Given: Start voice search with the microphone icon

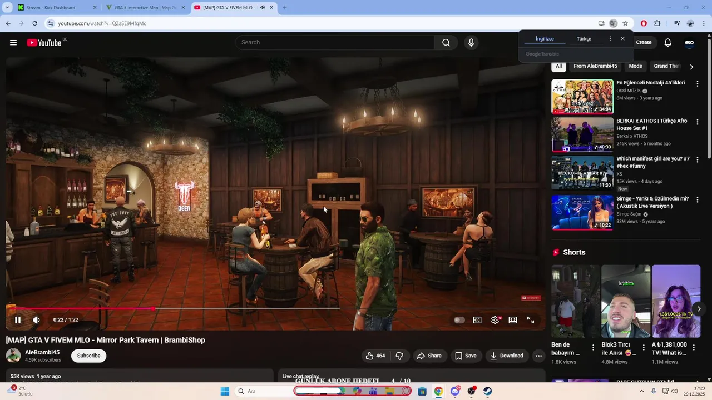Looking at the screenshot, I should (471, 43).
